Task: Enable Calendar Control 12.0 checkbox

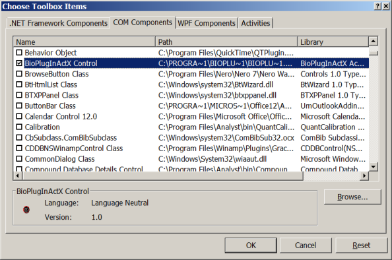Action: pyautogui.click(x=19, y=116)
